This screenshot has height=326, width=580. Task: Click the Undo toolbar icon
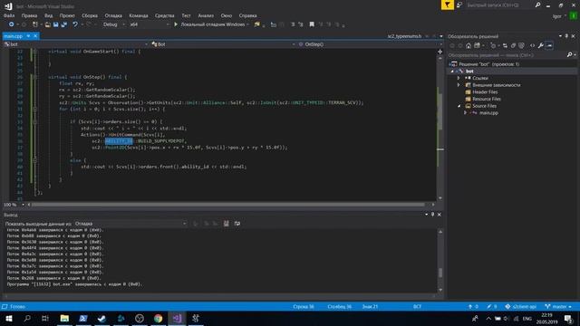(75, 24)
